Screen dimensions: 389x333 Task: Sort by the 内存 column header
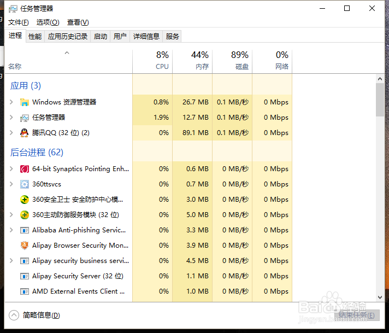pos(192,61)
